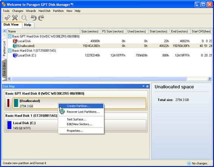Click the Disk Map panel title
214x167 pixels.
(x=9, y=86)
